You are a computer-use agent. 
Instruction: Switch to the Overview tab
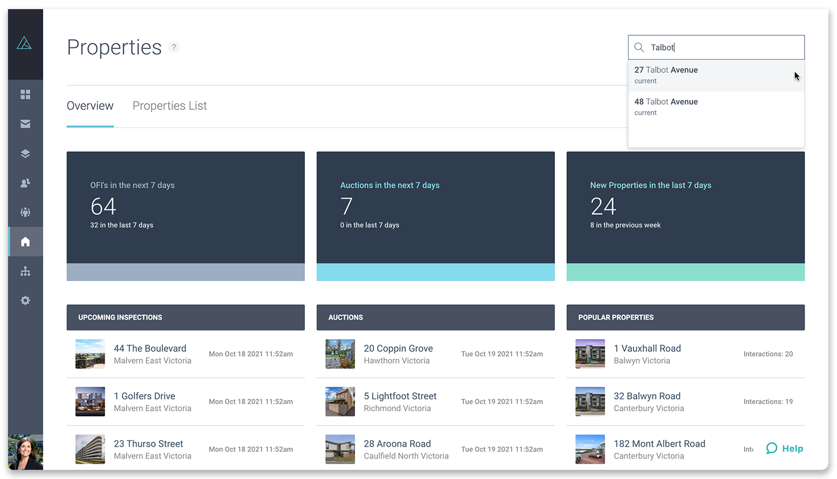coord(90,106)
